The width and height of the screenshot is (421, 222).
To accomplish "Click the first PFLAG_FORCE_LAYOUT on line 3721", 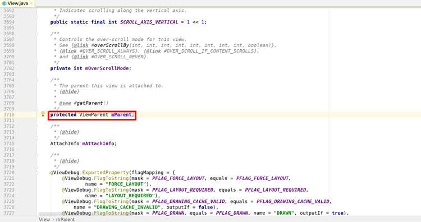I will tap(179, 178).
